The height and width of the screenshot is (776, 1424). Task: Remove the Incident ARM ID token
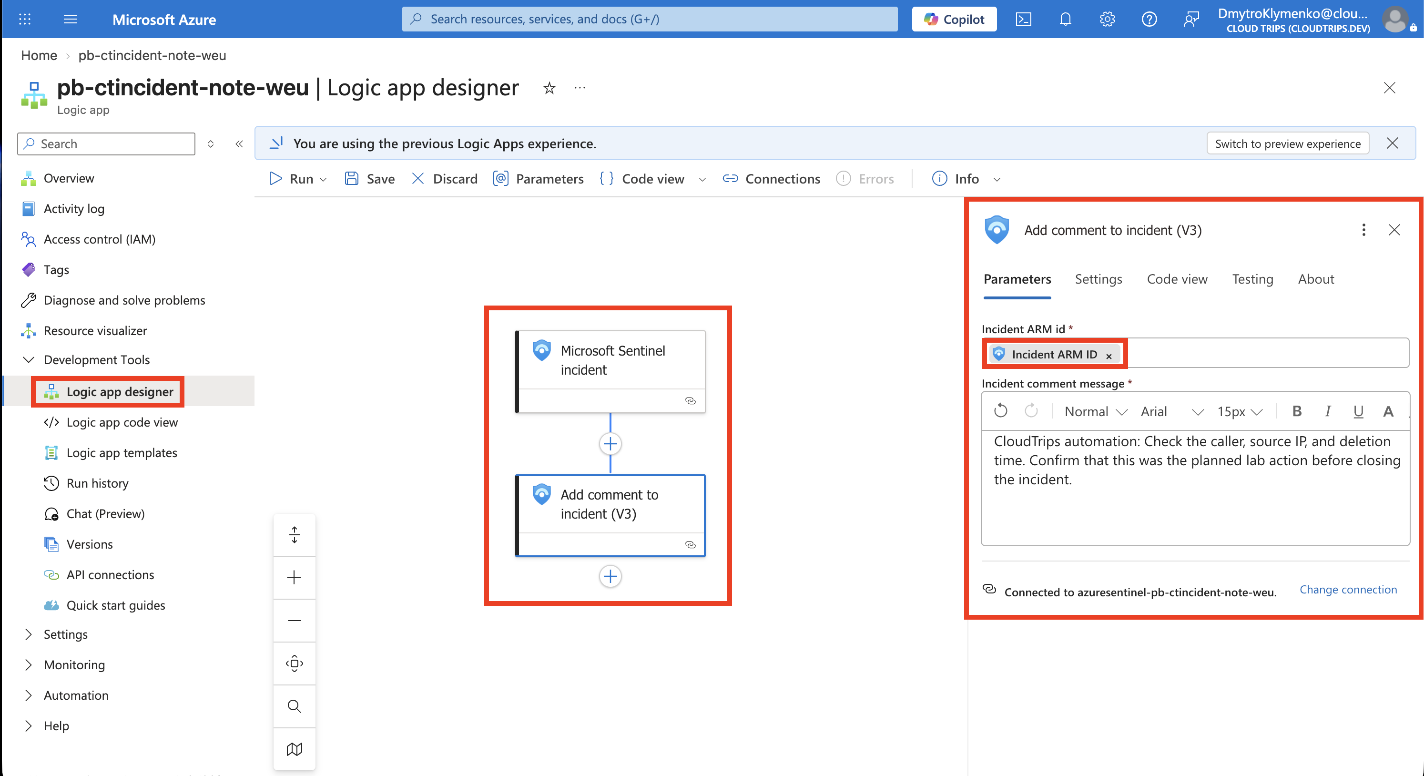coord(1109,356)
